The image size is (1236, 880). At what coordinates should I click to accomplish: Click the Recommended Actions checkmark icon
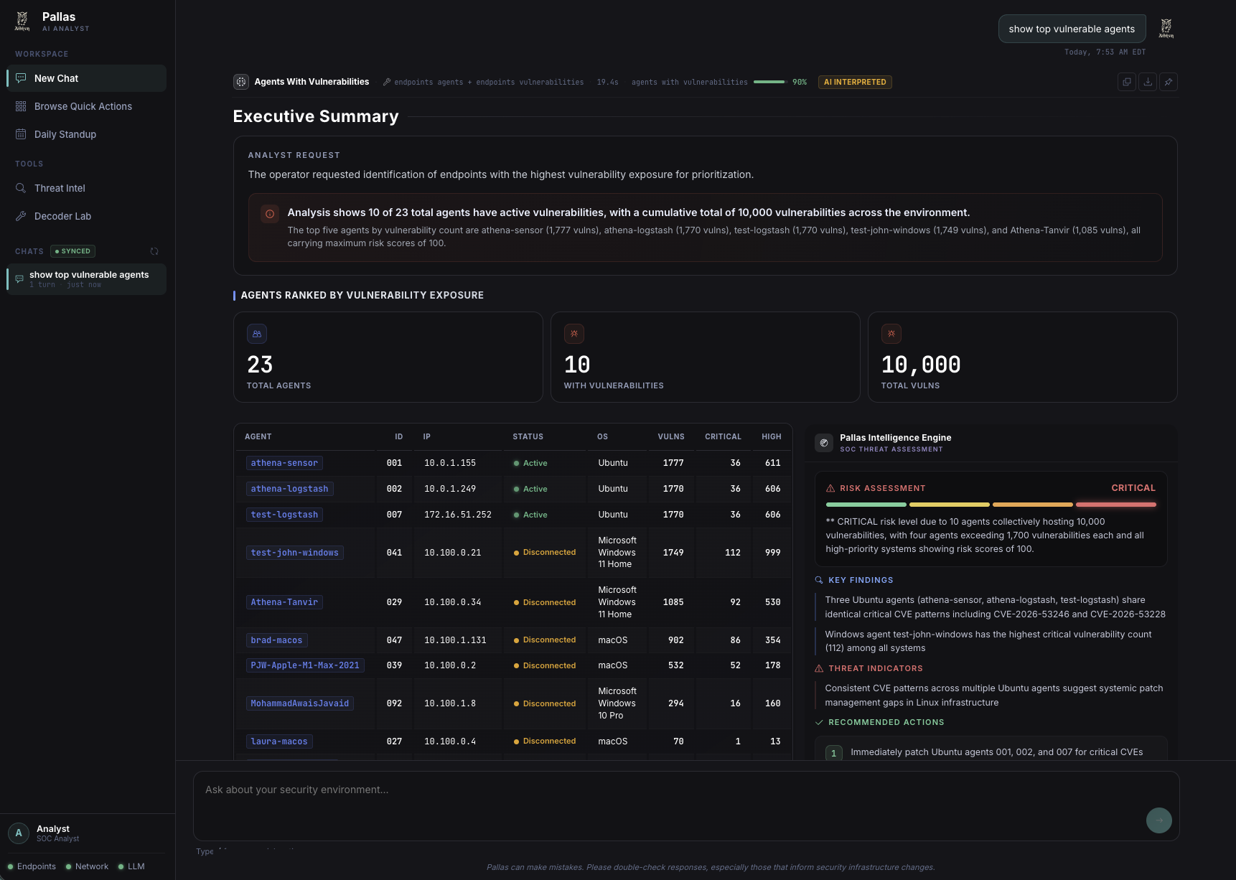click(x=819, y=722)
